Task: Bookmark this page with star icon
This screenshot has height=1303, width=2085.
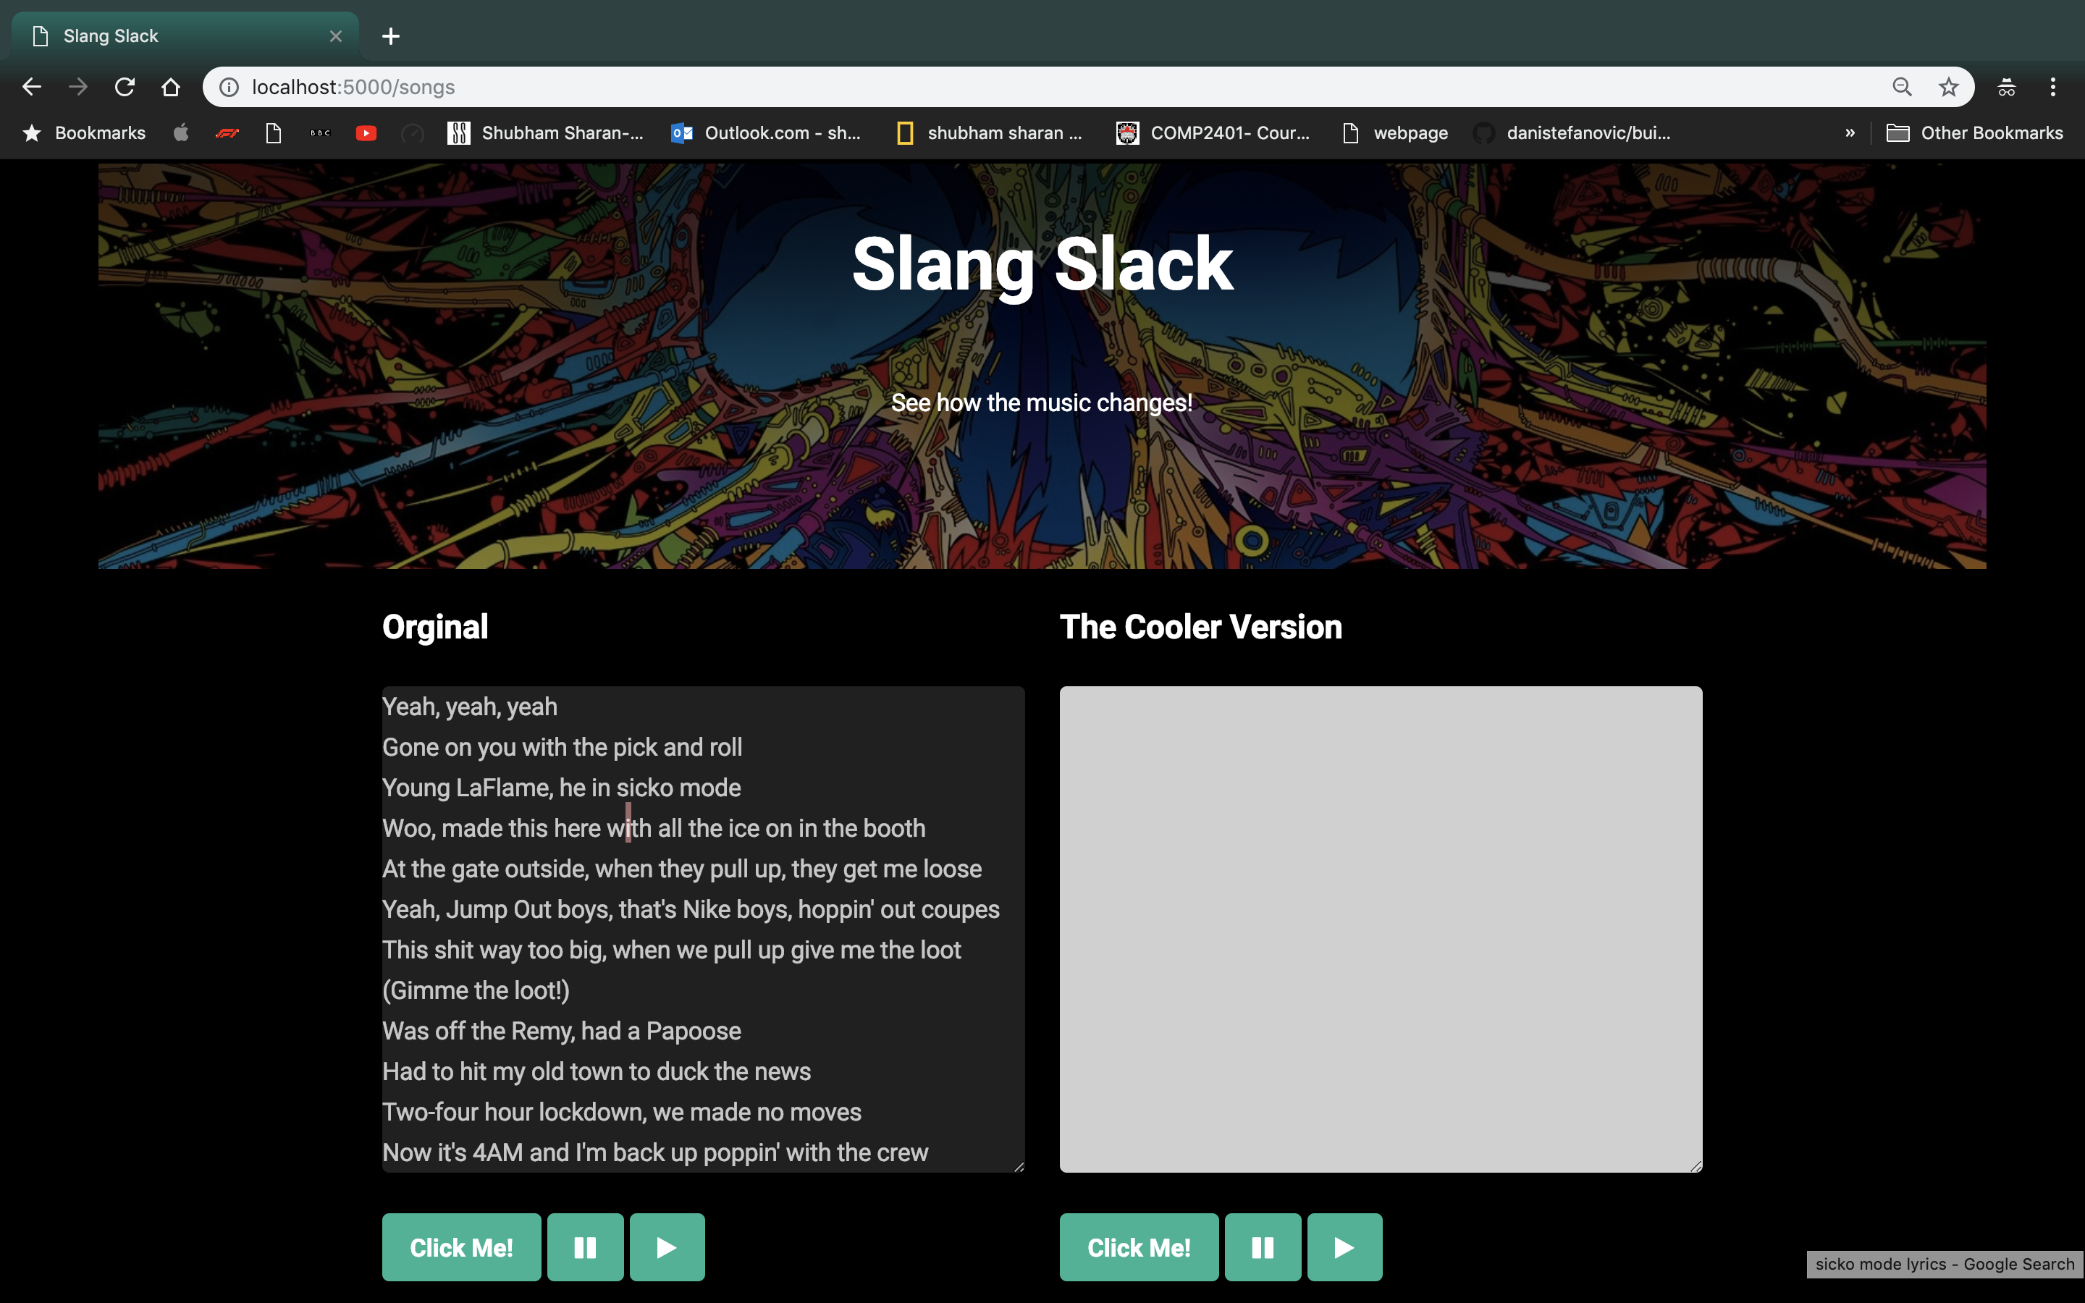Action: click(1948, 87)
